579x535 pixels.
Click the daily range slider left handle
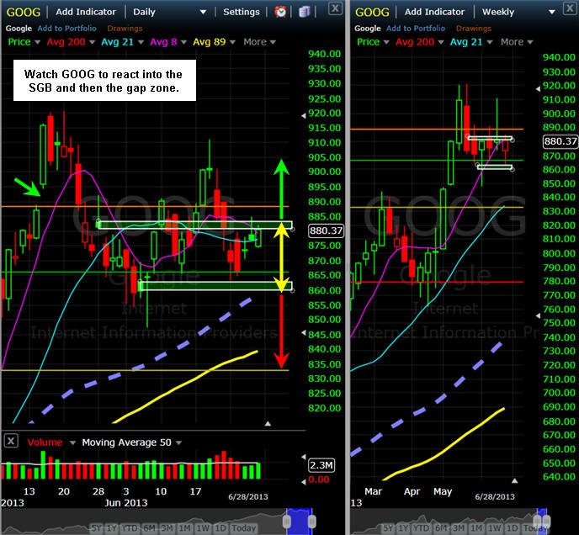pos(286,522)
